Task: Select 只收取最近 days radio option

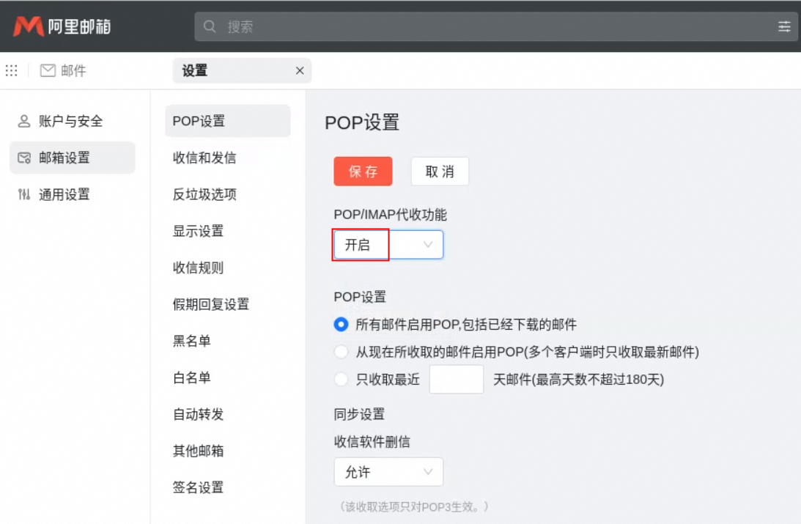Action: tap(341, 380)
